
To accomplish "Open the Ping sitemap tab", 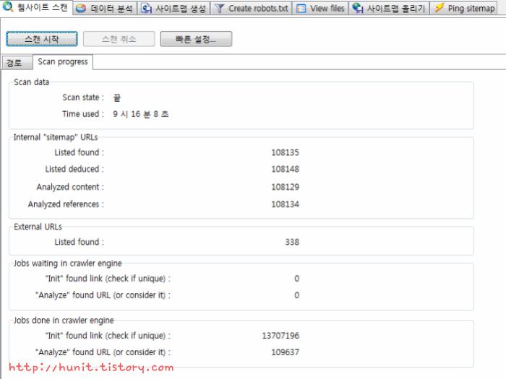I will click(464, 9).
